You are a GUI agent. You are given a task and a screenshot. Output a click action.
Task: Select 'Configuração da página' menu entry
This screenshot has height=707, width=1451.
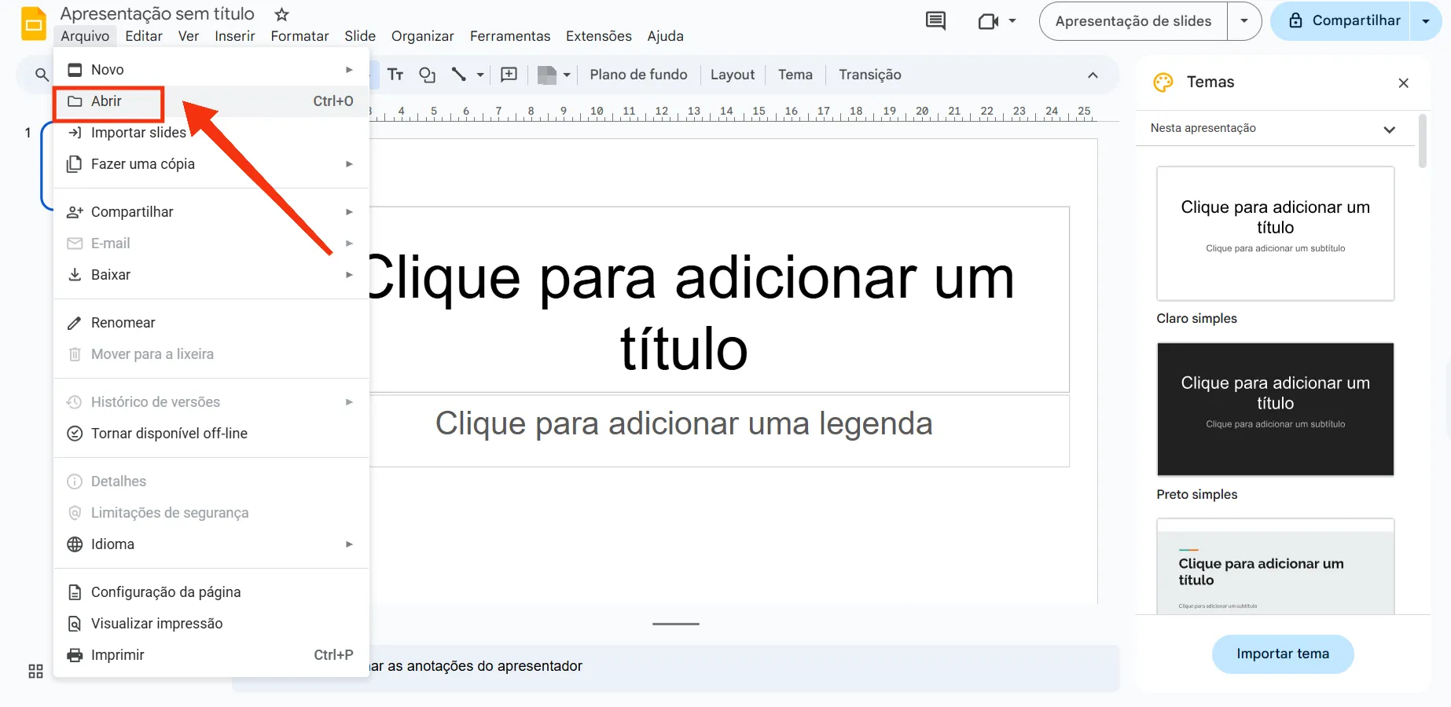tap(166, 592)
